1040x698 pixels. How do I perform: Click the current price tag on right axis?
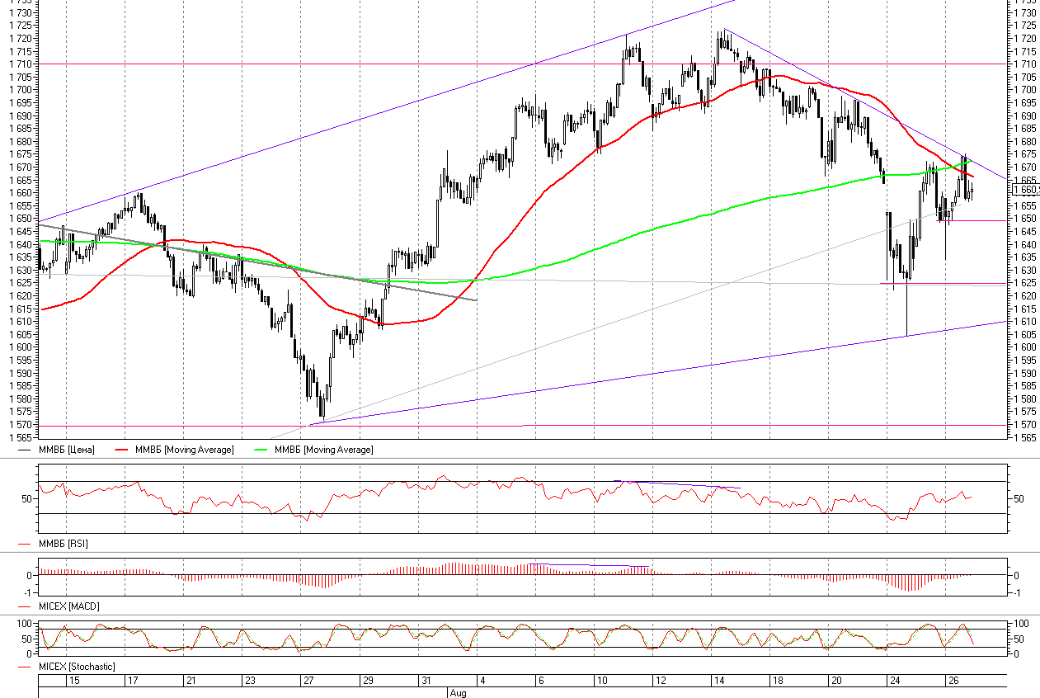1026,190
